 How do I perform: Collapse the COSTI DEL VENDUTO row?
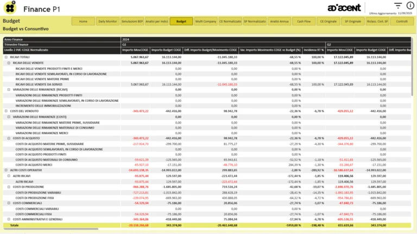[6, 110]
